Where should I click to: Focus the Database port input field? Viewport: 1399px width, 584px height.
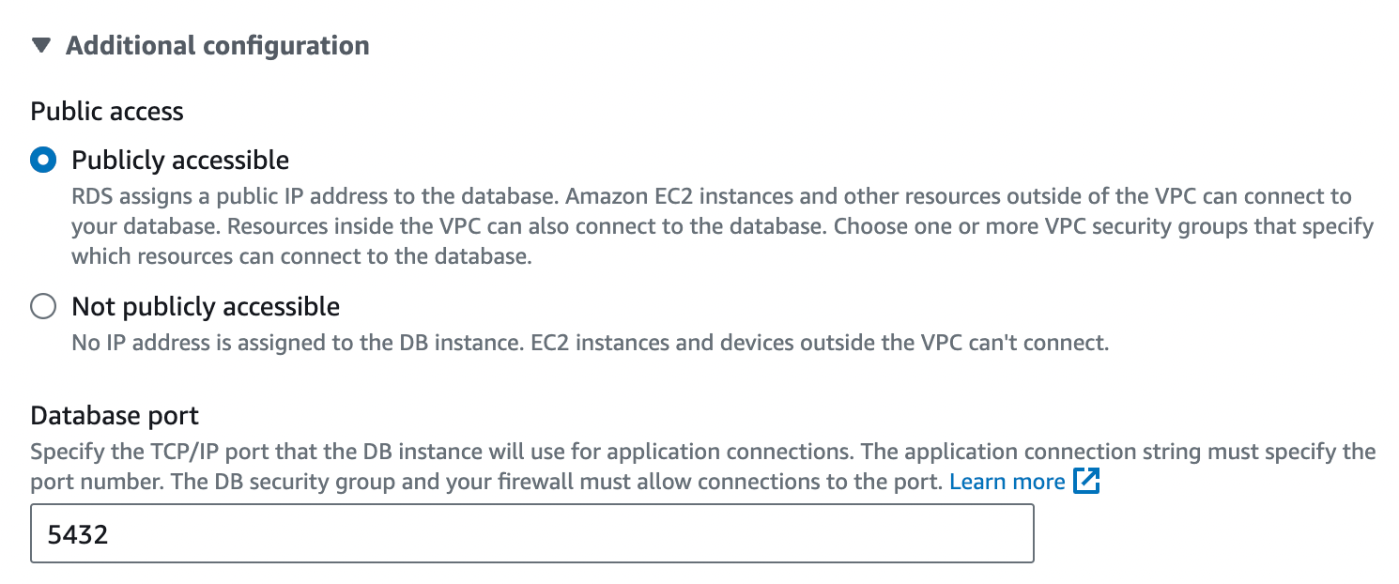pyautogui.click(x=532, y=533)
